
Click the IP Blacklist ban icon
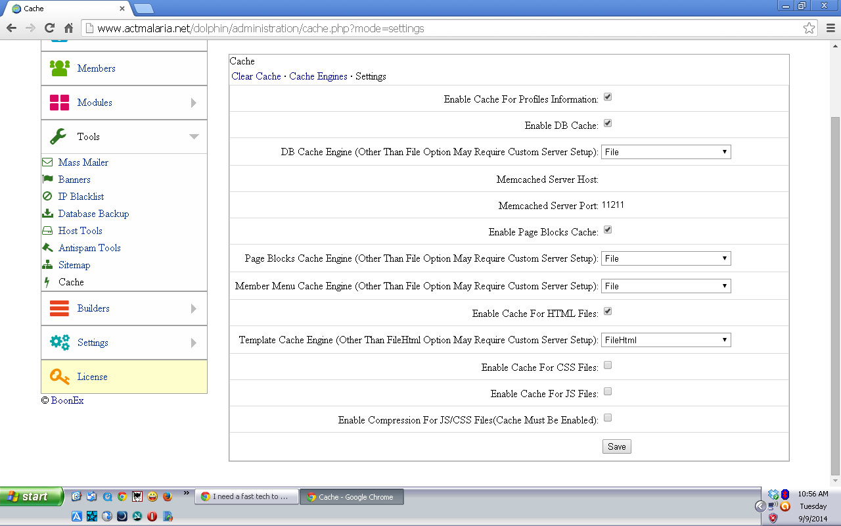[47, 197]
